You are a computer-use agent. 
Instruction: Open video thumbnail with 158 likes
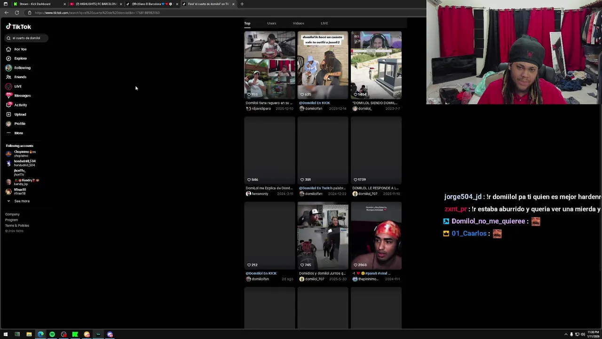[x=269, y=65]
